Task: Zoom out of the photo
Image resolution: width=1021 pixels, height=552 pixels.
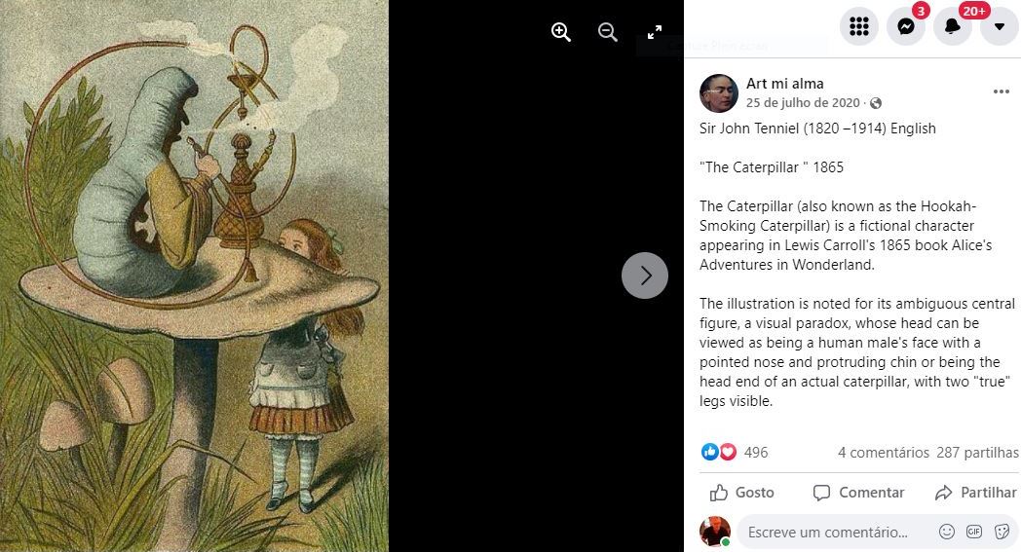Action: coord(608,32)
